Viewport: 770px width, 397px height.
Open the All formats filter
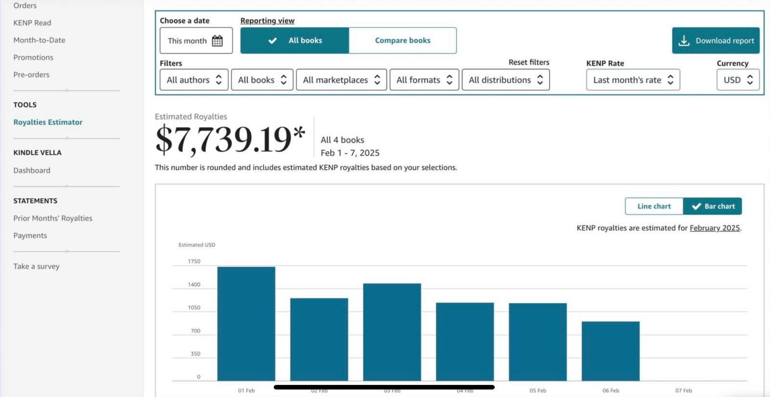[424, 80]
